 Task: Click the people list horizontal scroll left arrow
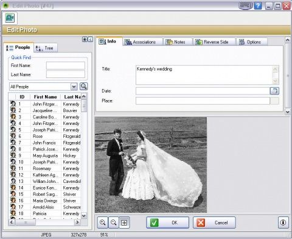click(x=12, y=222)
